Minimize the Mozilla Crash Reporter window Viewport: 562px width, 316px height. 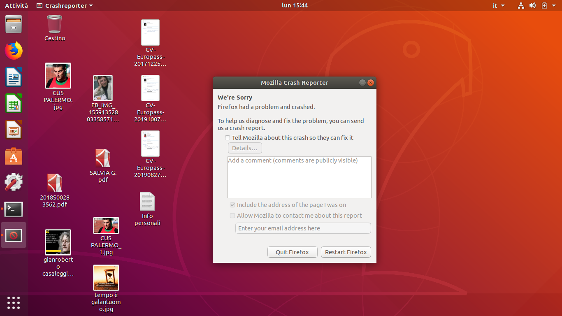362,83
